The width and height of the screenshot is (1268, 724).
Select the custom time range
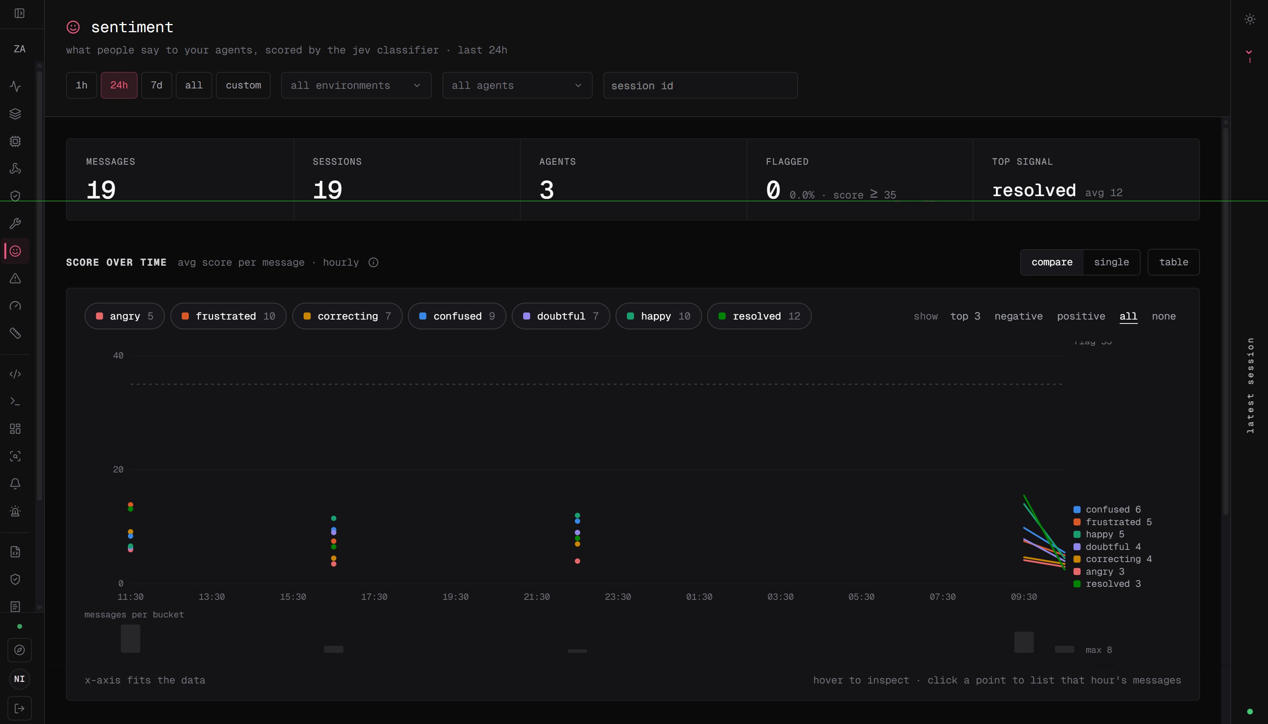pyautogui.click(x=243, y=86)
